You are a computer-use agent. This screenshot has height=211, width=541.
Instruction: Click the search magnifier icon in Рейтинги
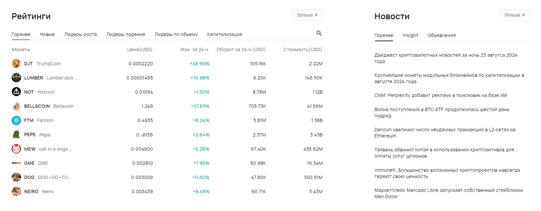[x=319, y=33]
